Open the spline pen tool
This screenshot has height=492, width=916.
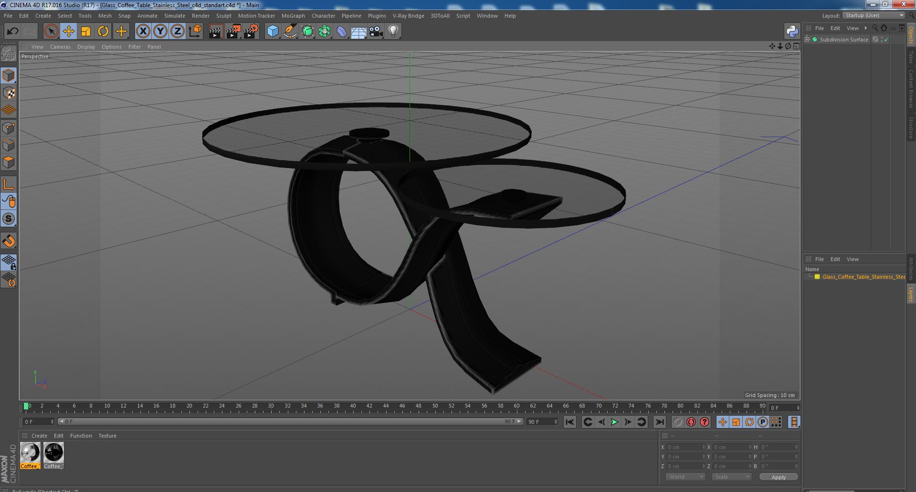click(x=290, y=31)
